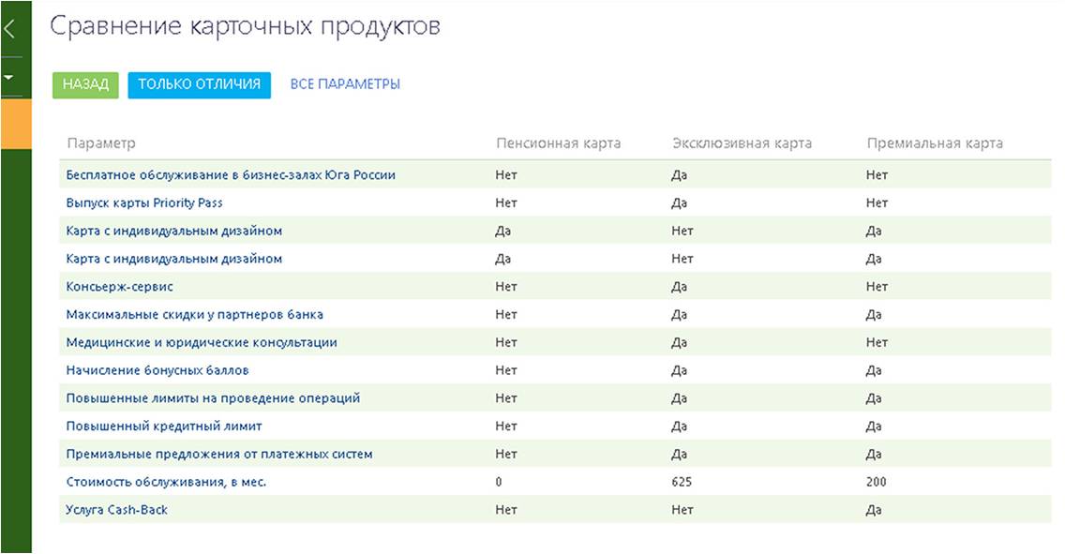Show ВСЕ ПАРАМЕТРЫ in the comparison
The height and width of the screenshot is (554, 1065).
coord(345,84)
